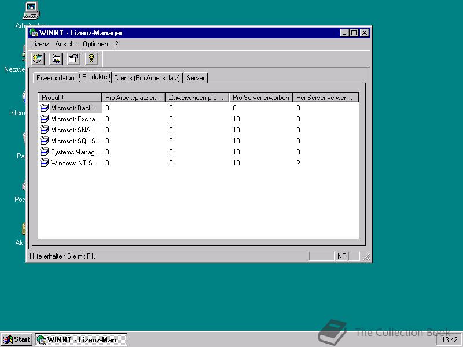Click the Lizenz-Manager title bar icon
Image resolution: width=463 pixels, height=347 pixels.
pos(34,33)
